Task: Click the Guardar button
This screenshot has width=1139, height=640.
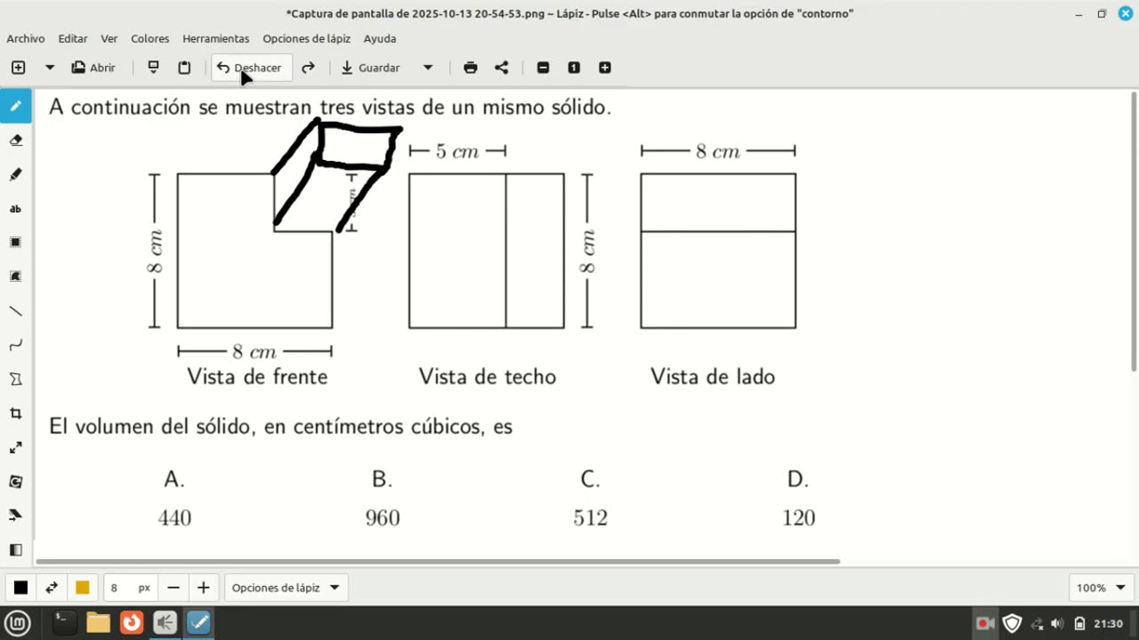Action: pos(371,68)
